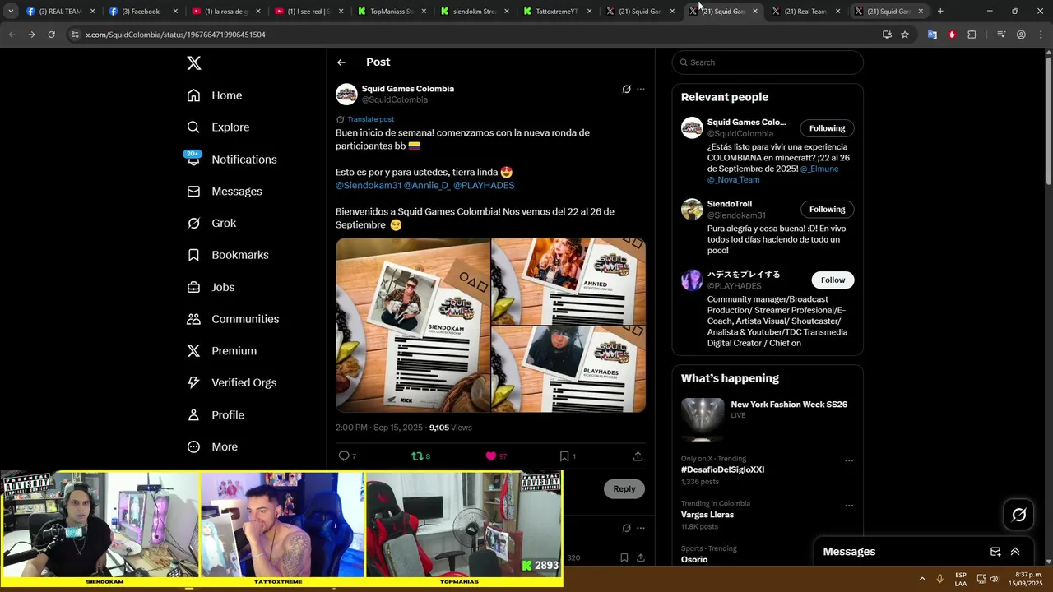Open the @Siendokam31 mention

tap(369, 186)
